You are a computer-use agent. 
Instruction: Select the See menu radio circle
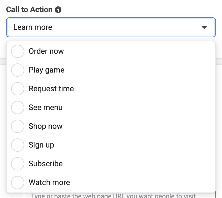point(18,108)
